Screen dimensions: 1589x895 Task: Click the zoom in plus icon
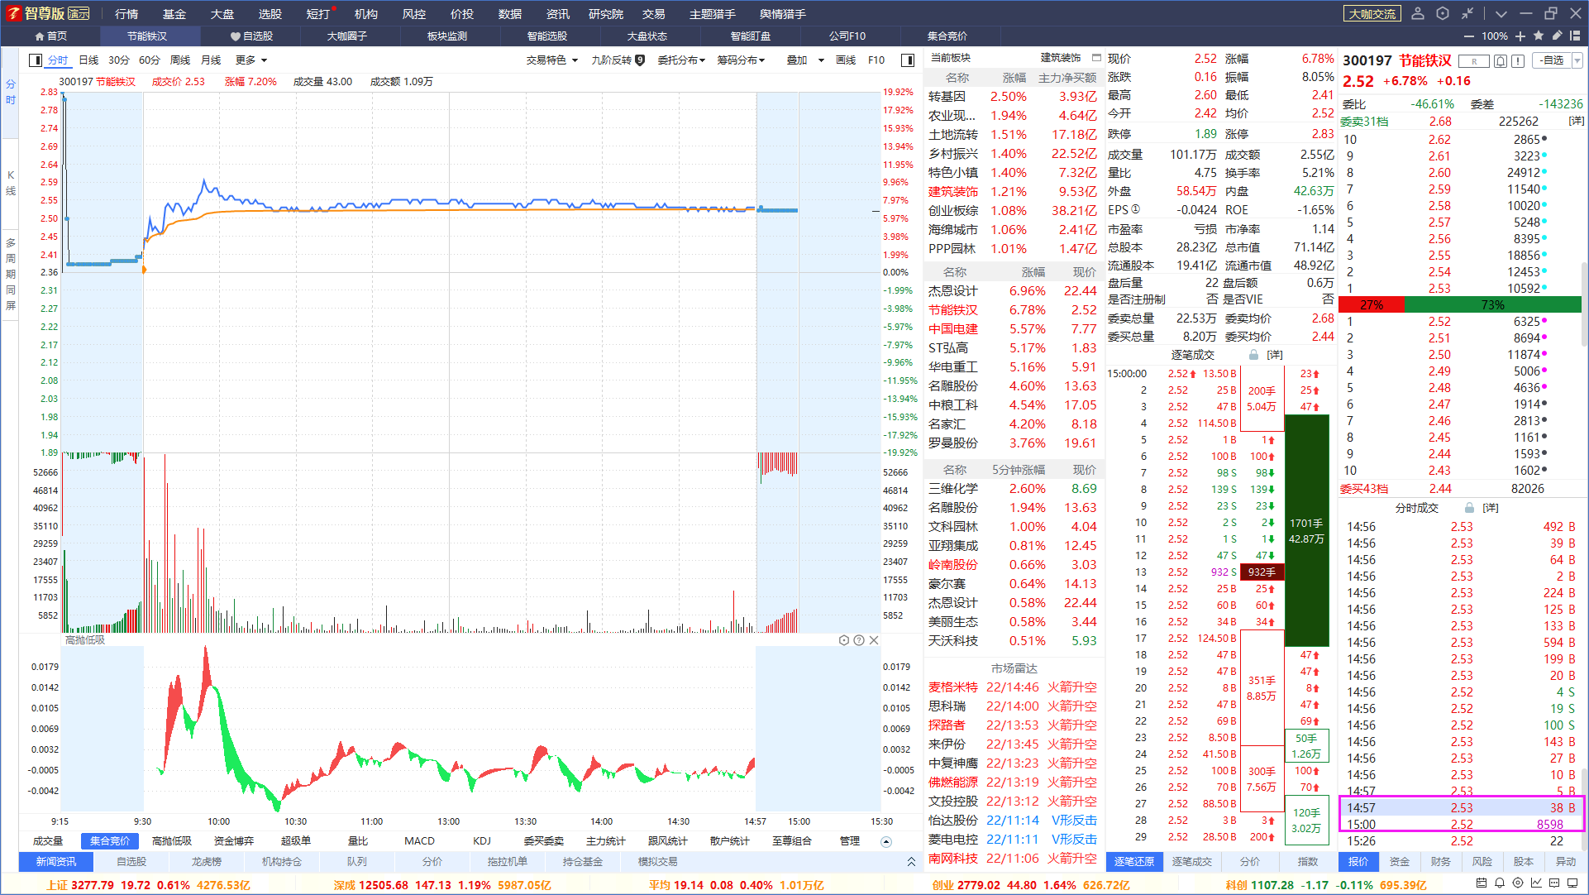point(1520,36)
